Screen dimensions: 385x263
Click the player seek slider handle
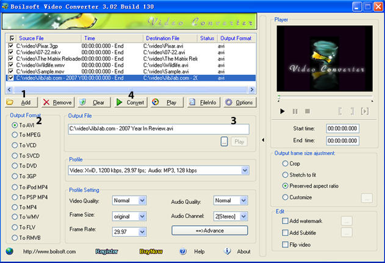(279, 97)
